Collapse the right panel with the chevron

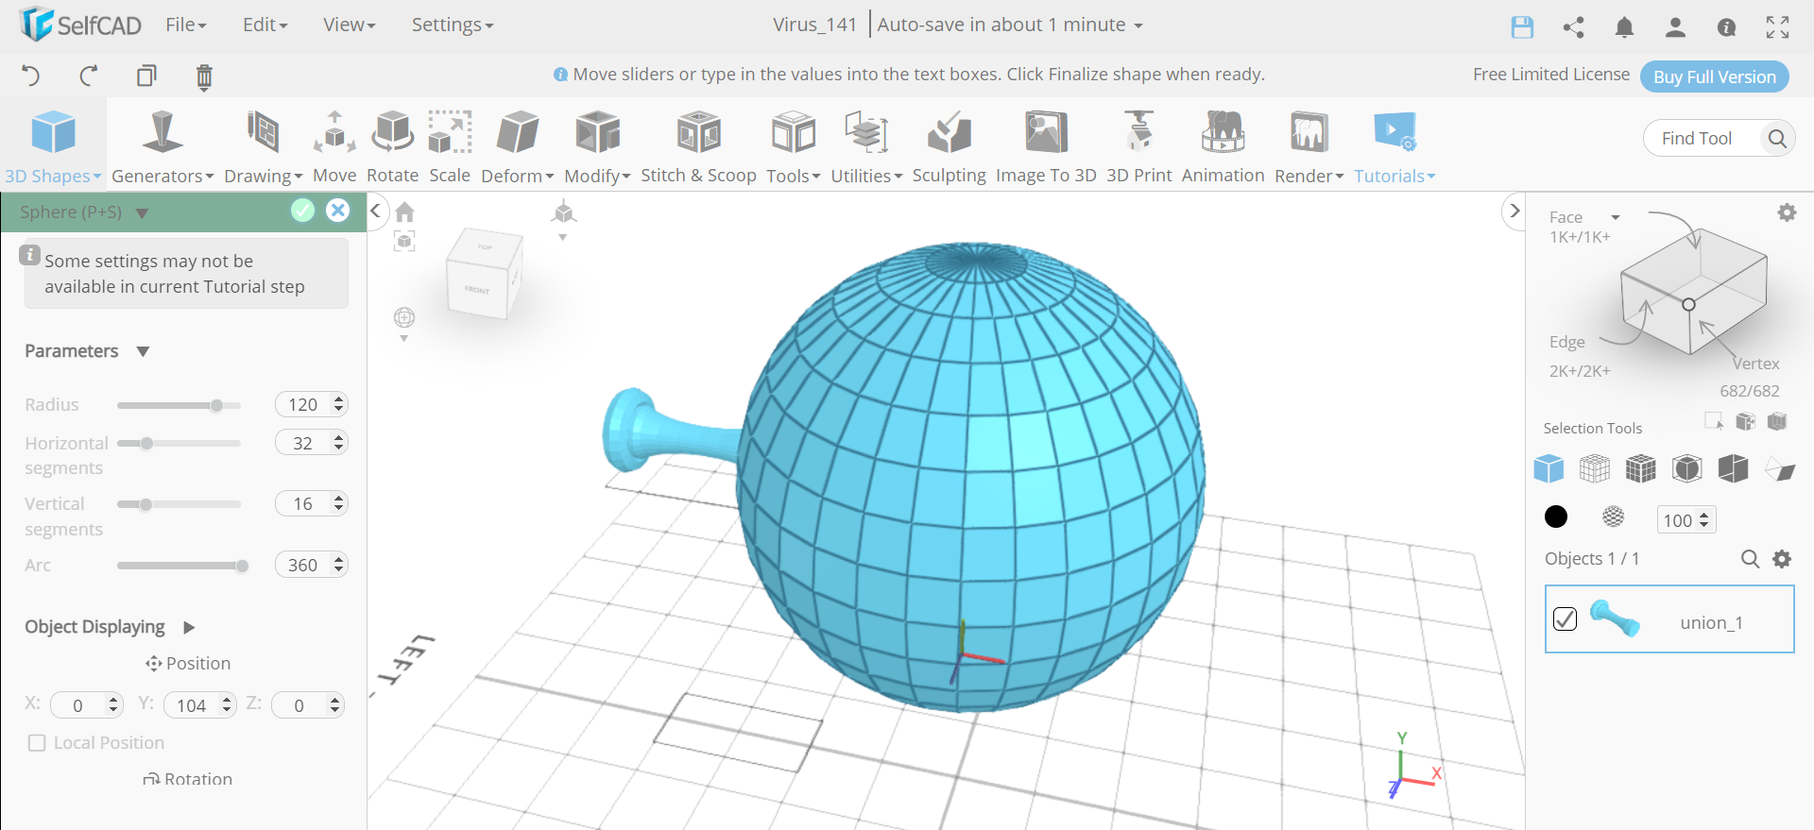pos(1515,211)
